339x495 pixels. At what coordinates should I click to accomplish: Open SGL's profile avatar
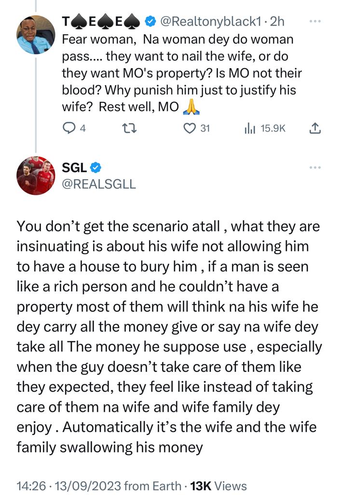click(36, 175)
